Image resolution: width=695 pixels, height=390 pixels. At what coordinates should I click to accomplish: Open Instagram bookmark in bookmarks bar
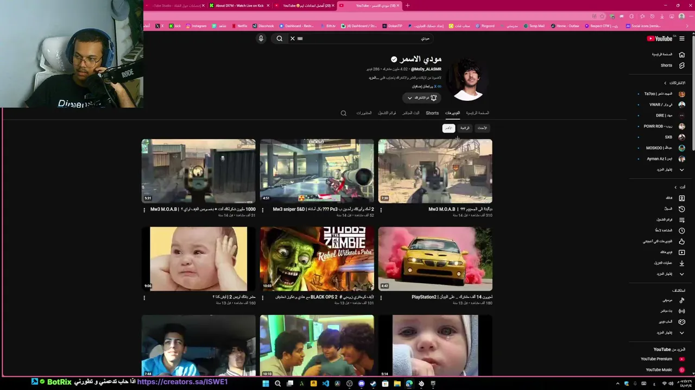[197, 26]
